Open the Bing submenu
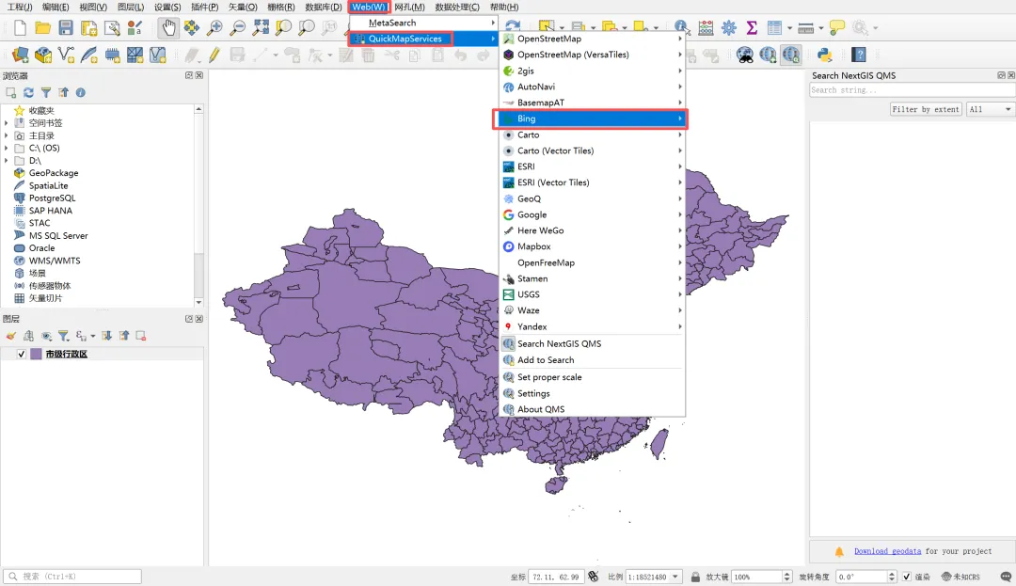This screenshot has height=586, width=1016. pyautogui.click(x=591, y=119)
